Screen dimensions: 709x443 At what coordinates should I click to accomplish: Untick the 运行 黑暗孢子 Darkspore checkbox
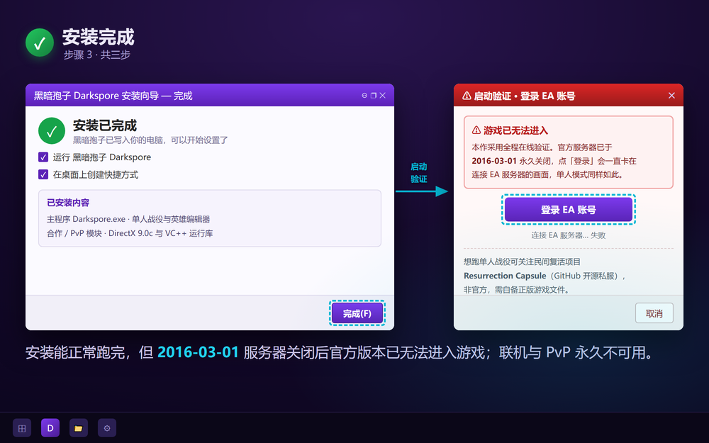point(43,157)
